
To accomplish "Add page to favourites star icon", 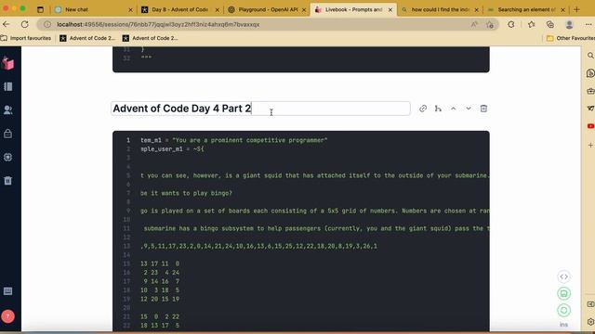I will [490, 25].
